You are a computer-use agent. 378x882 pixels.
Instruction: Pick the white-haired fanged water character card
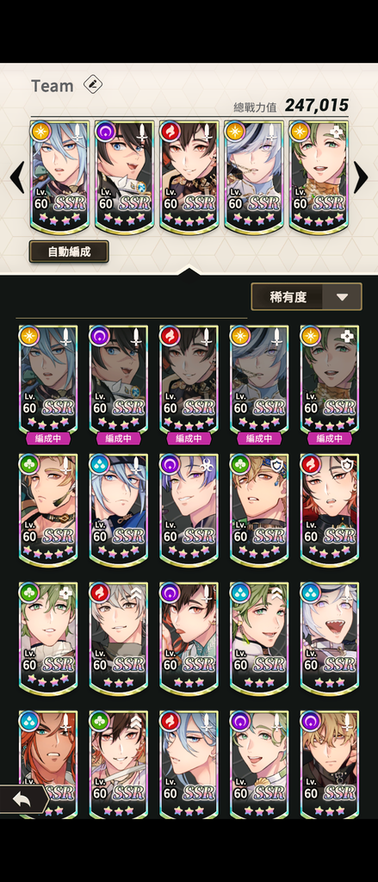(329, 638)
